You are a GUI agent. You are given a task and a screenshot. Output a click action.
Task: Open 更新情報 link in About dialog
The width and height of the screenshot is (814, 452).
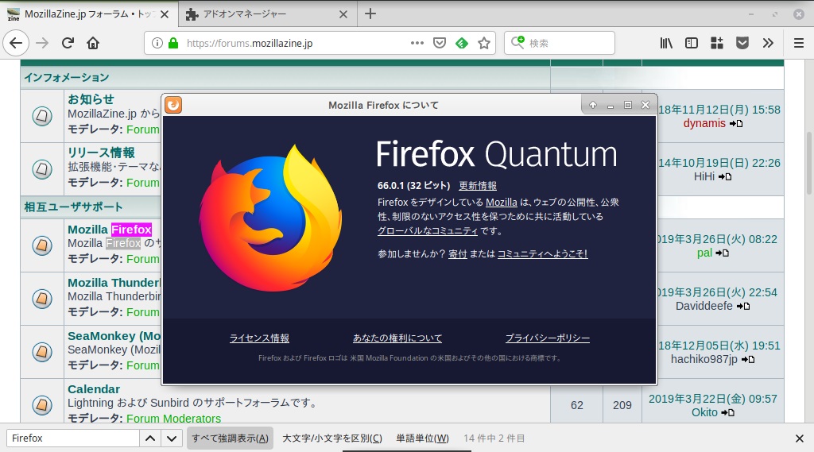[x=478, y=186]
